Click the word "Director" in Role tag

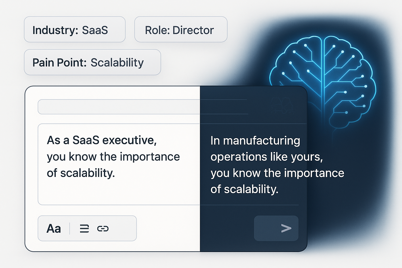click(193, 30)
